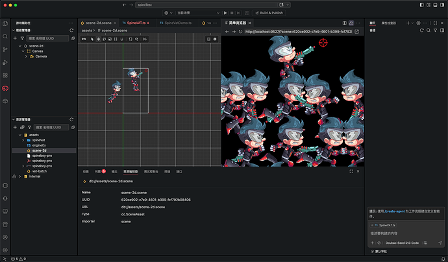The width and height of the screenshot is (448, 262).
Task: Click the Build & Publish button
Action: (269, 13)
